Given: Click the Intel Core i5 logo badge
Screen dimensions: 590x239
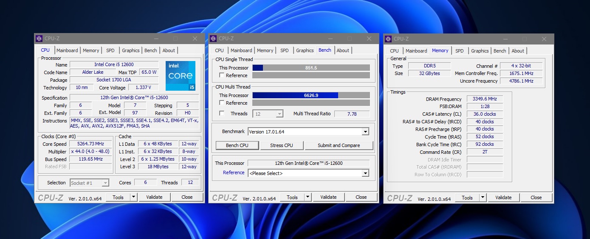Looking at the screenshot, I should [181, 76].
